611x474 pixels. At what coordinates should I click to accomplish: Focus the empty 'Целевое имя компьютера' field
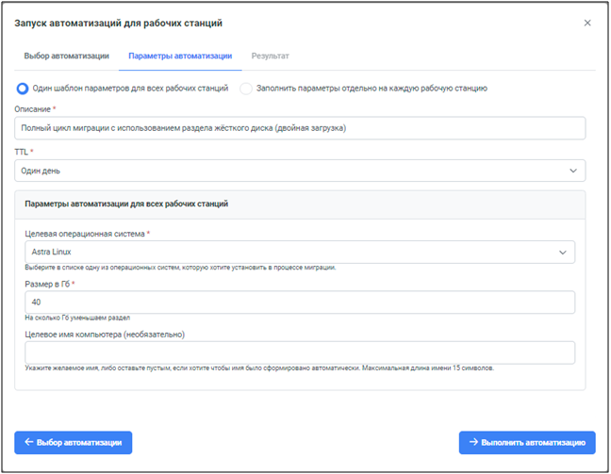click(300, 352)
